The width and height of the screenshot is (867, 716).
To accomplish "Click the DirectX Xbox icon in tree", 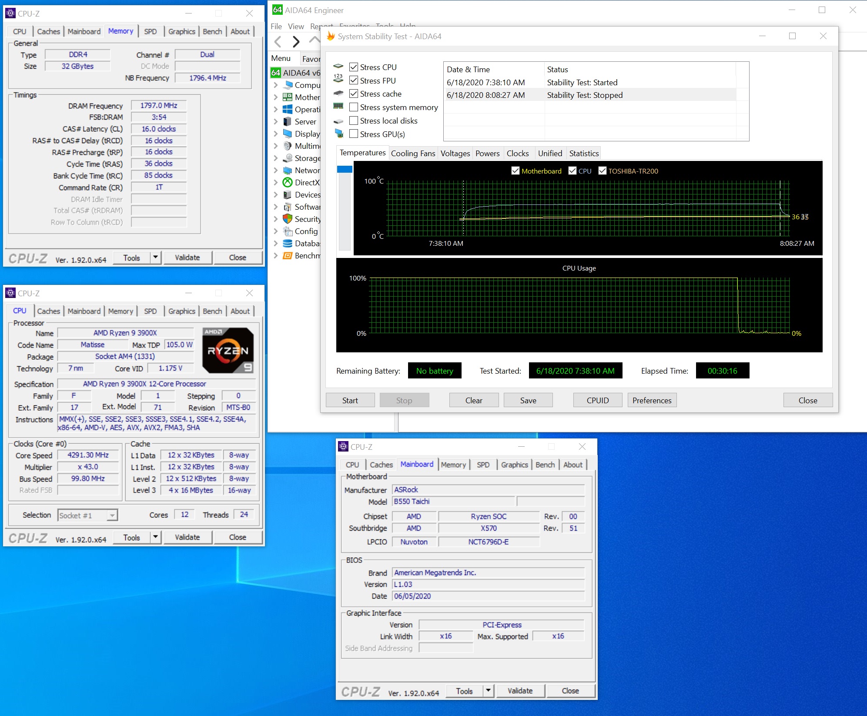I will (x=287, y=183).
